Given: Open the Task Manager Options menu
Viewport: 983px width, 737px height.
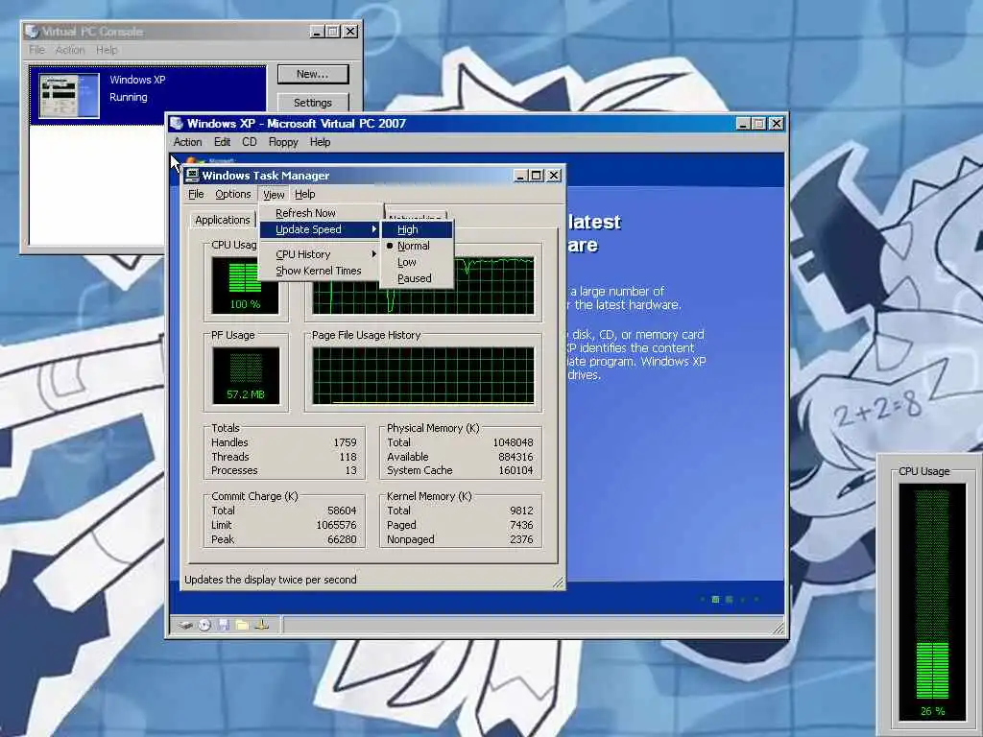Looking at the screenshot, I should click(x=232, y=194).
